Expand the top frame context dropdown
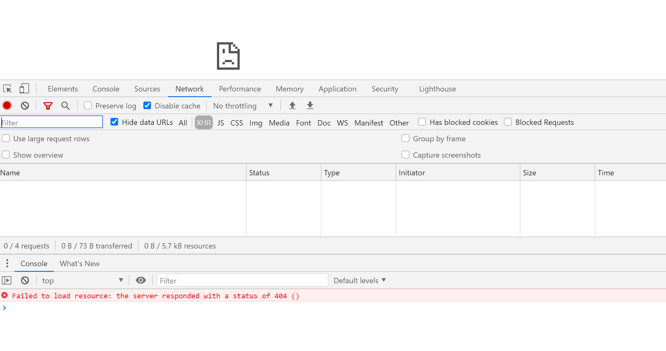Image resolution: width=666 pixels, height=351 pixels. point(121,280)
